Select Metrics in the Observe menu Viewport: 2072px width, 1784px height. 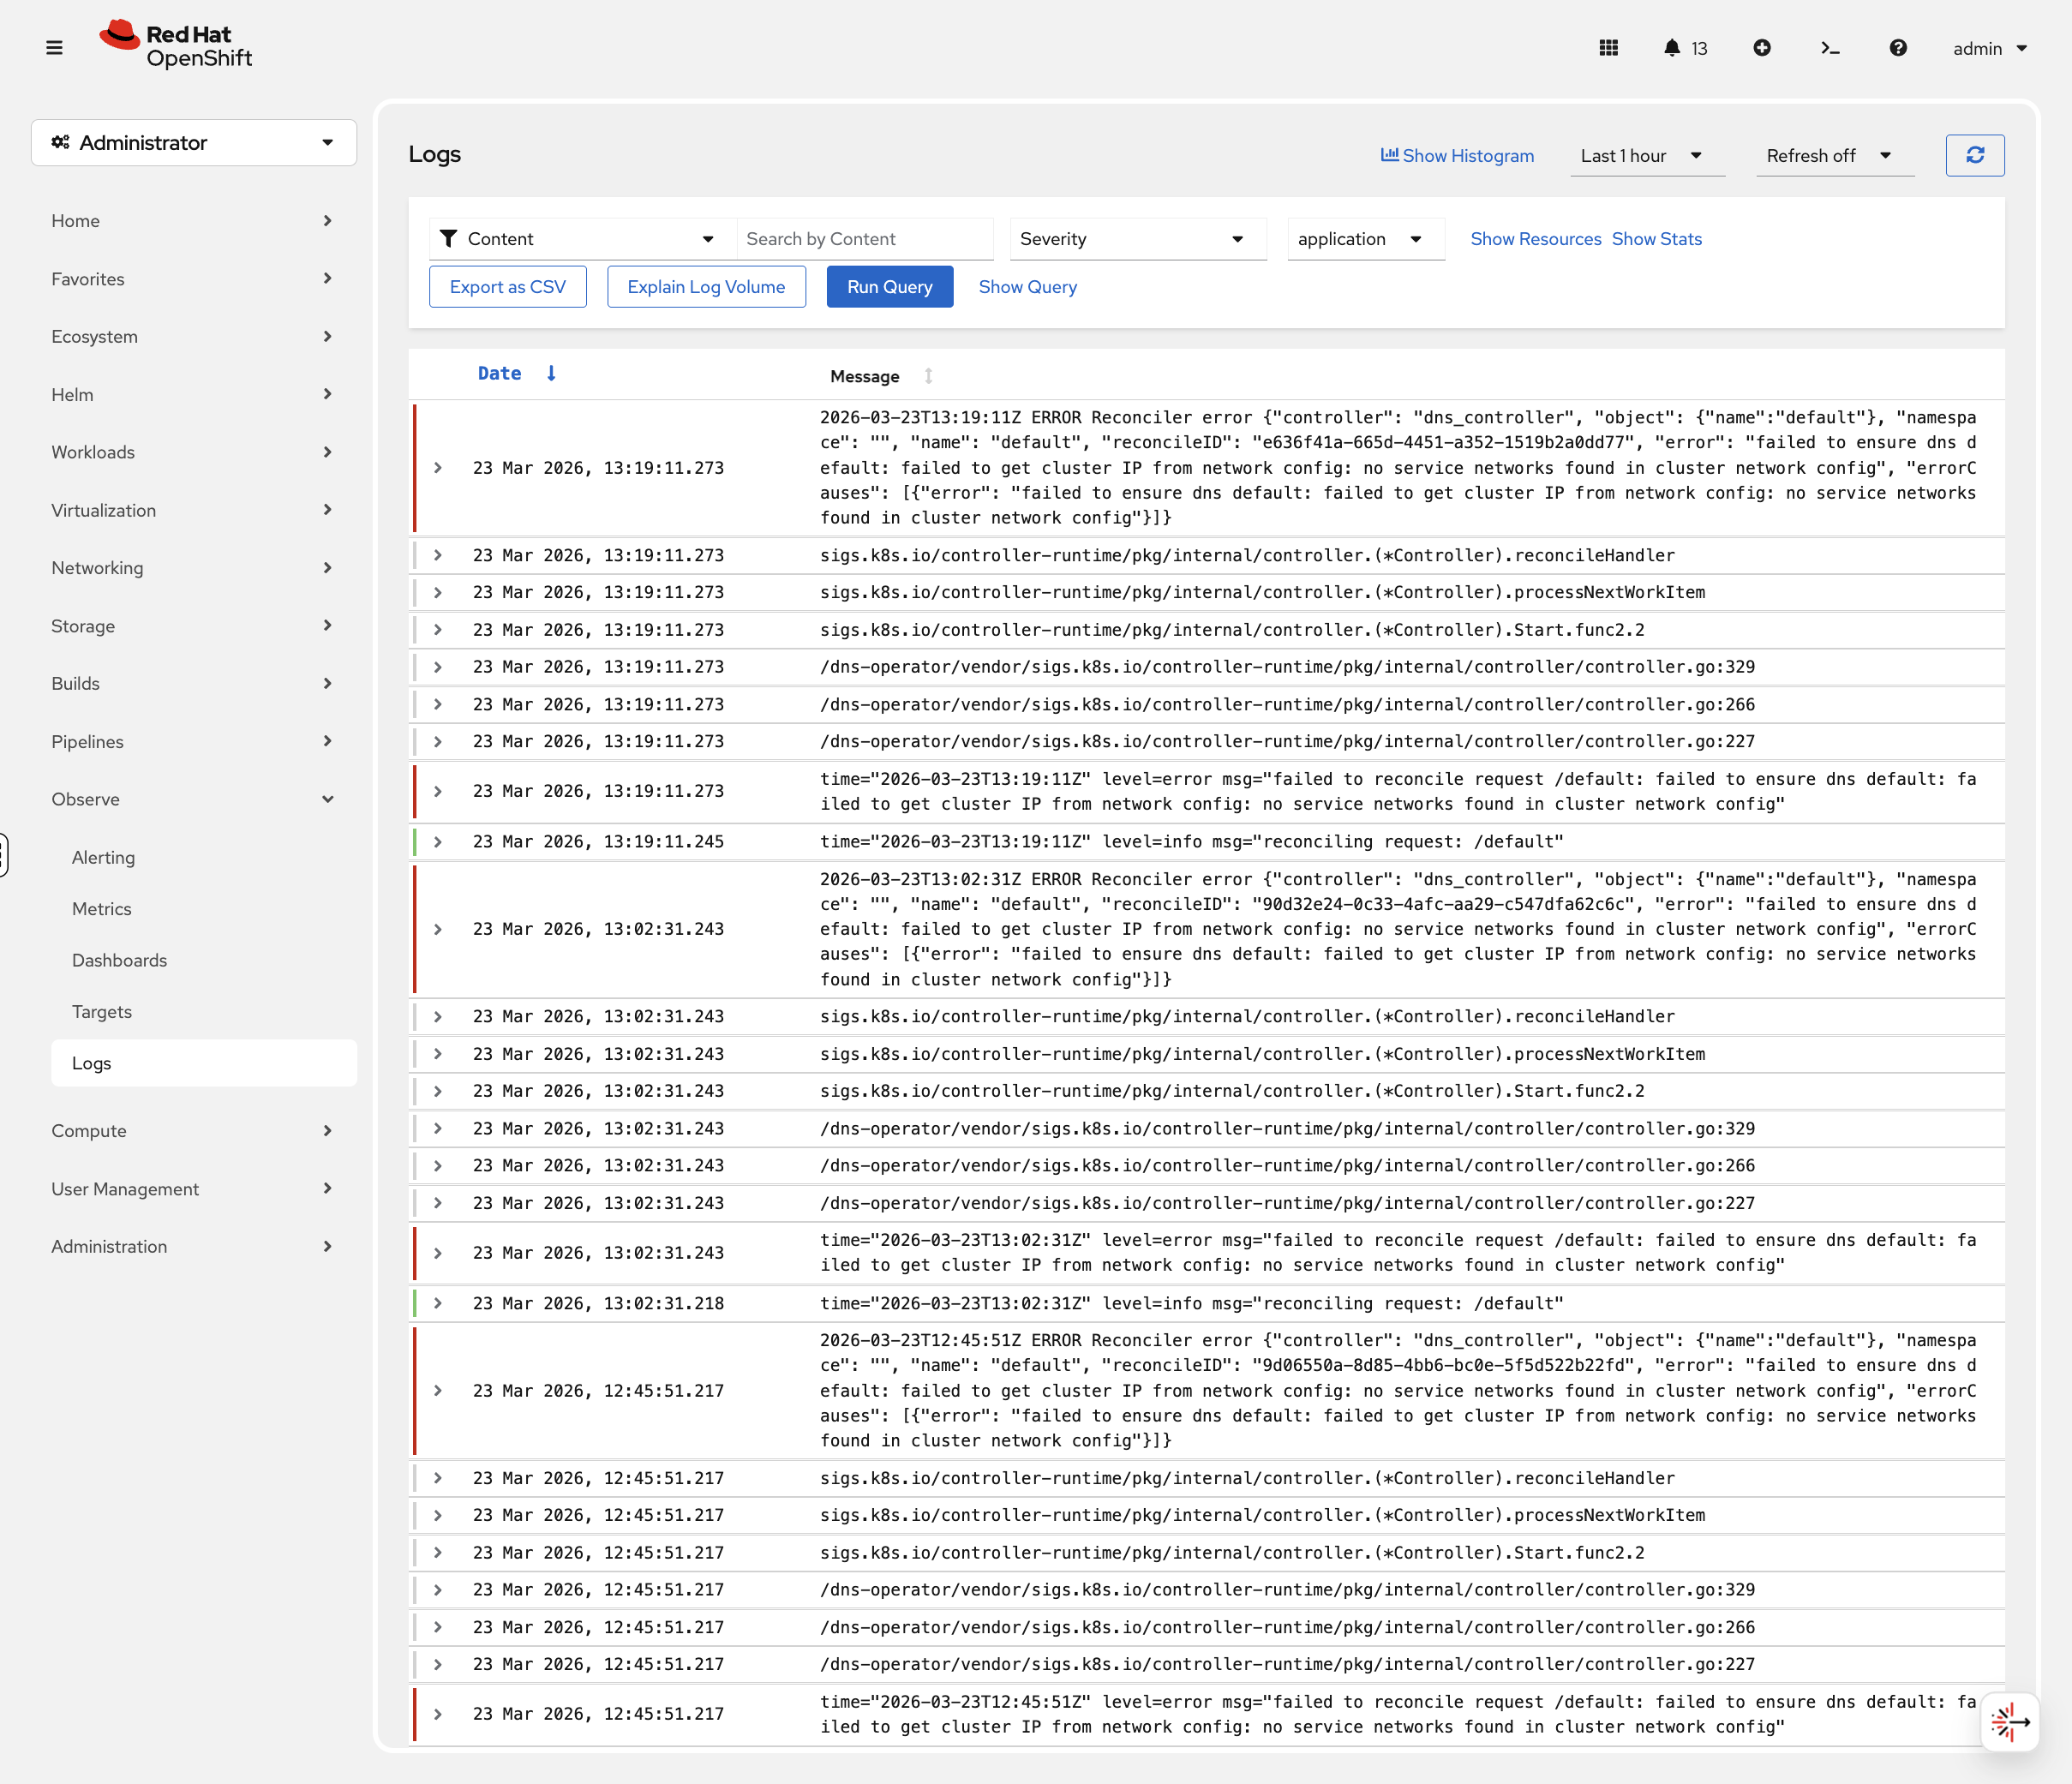click(101, 908)
